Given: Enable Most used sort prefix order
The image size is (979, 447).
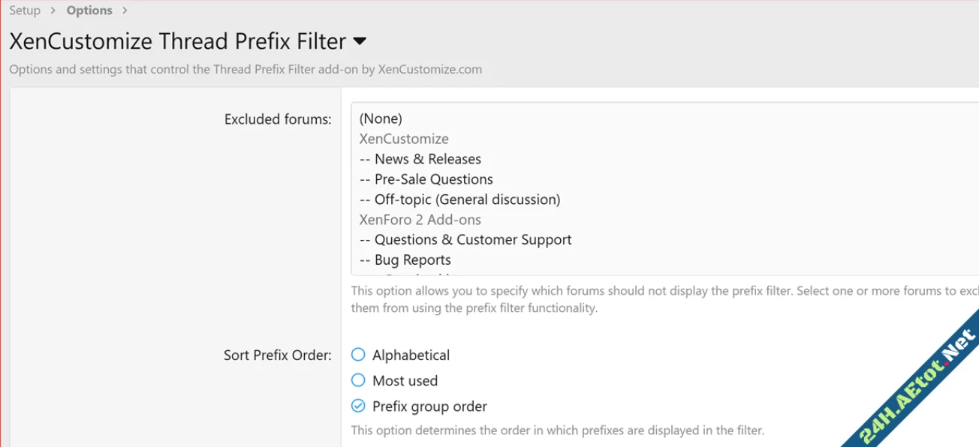Looking at the screenshot, I should click(358, 380).
